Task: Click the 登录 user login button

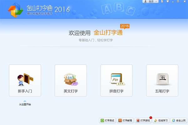Action: click(x=150, y=2)
